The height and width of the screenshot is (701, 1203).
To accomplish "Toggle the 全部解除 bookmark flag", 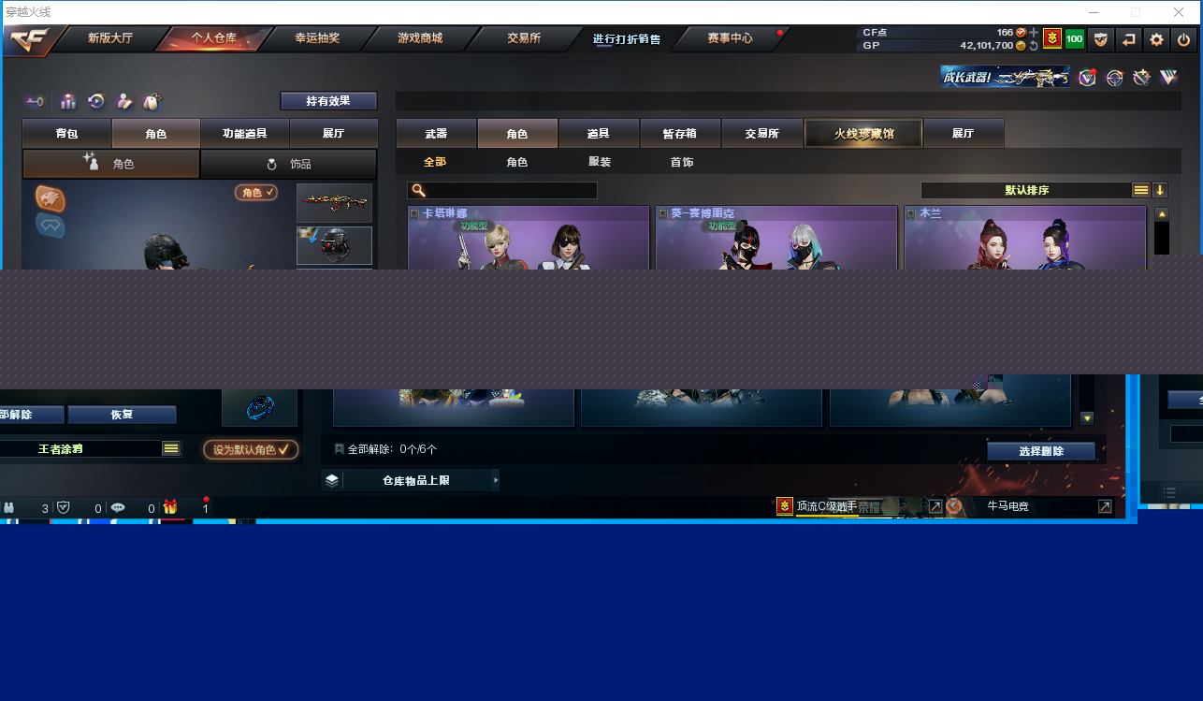I will click(339, 449).
